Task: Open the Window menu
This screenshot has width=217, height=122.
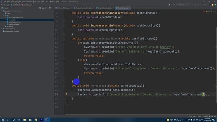Action: [x=52, y=2]
